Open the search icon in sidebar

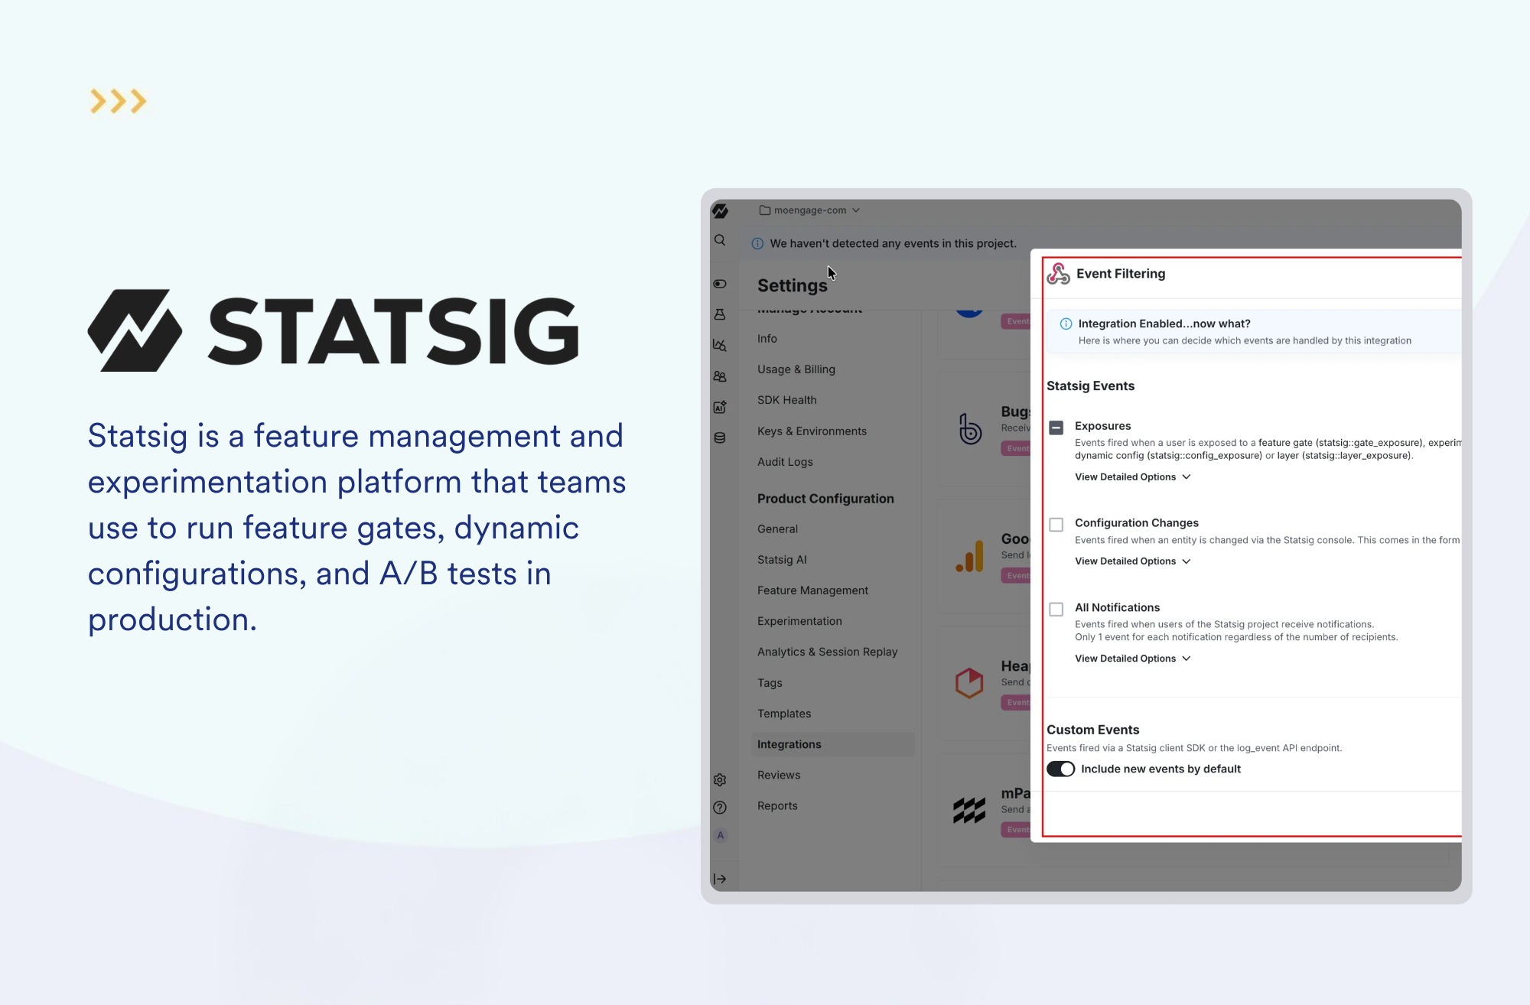(x=720, y=240)
